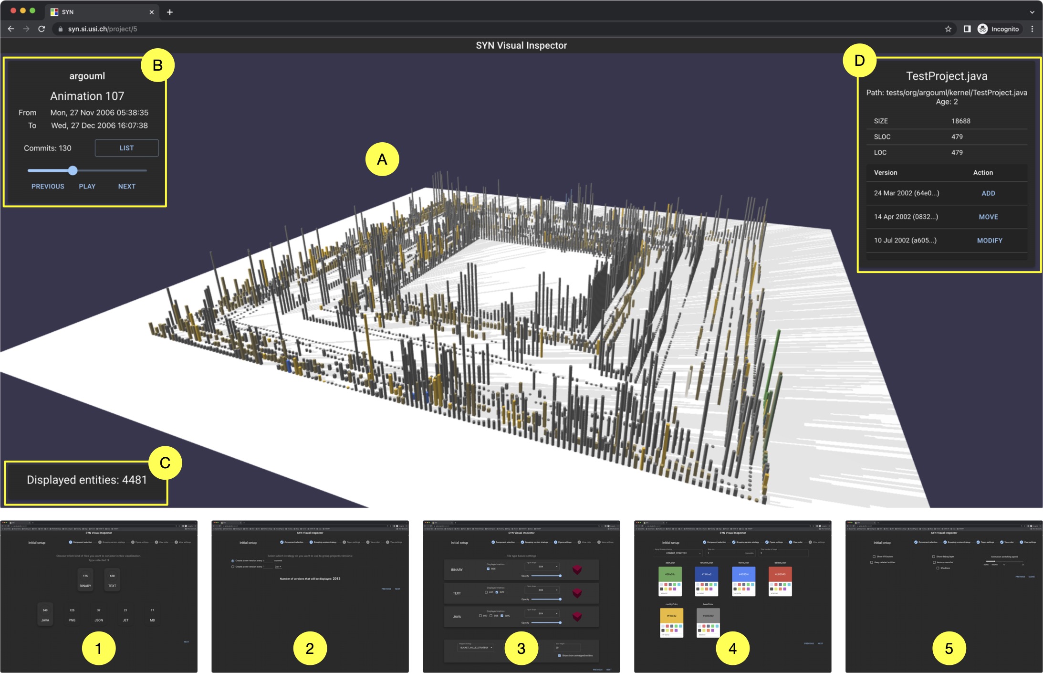Image resolution: width=1043 pixels, height=673 pixels.
Task: Go back using the browser back arrow
Action: pos(10,29)
